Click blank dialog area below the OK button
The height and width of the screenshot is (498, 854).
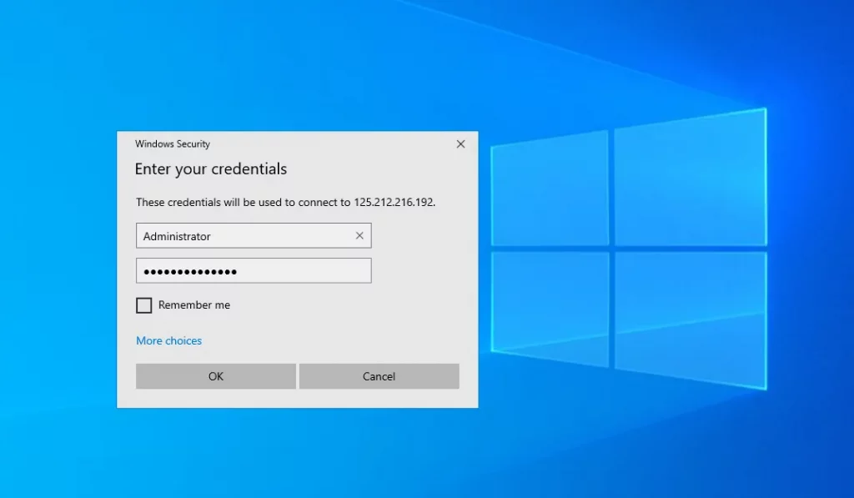click(216, 398)
